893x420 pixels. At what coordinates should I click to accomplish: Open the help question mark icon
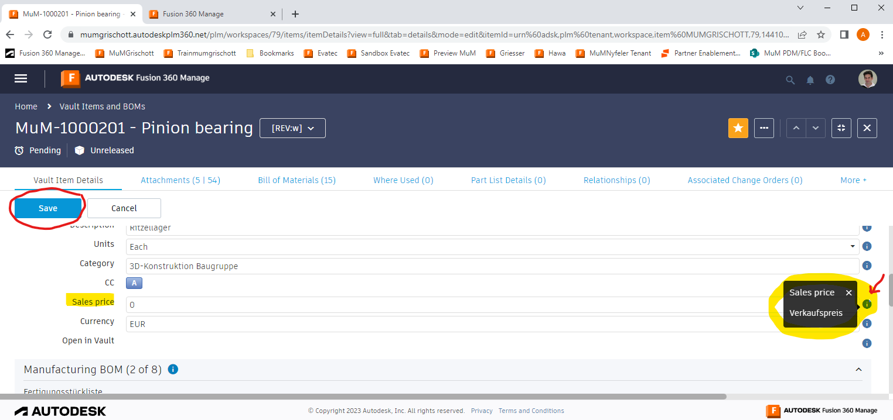tap(830, 80)
